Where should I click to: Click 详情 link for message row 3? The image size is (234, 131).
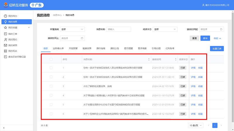pos(193,86)
